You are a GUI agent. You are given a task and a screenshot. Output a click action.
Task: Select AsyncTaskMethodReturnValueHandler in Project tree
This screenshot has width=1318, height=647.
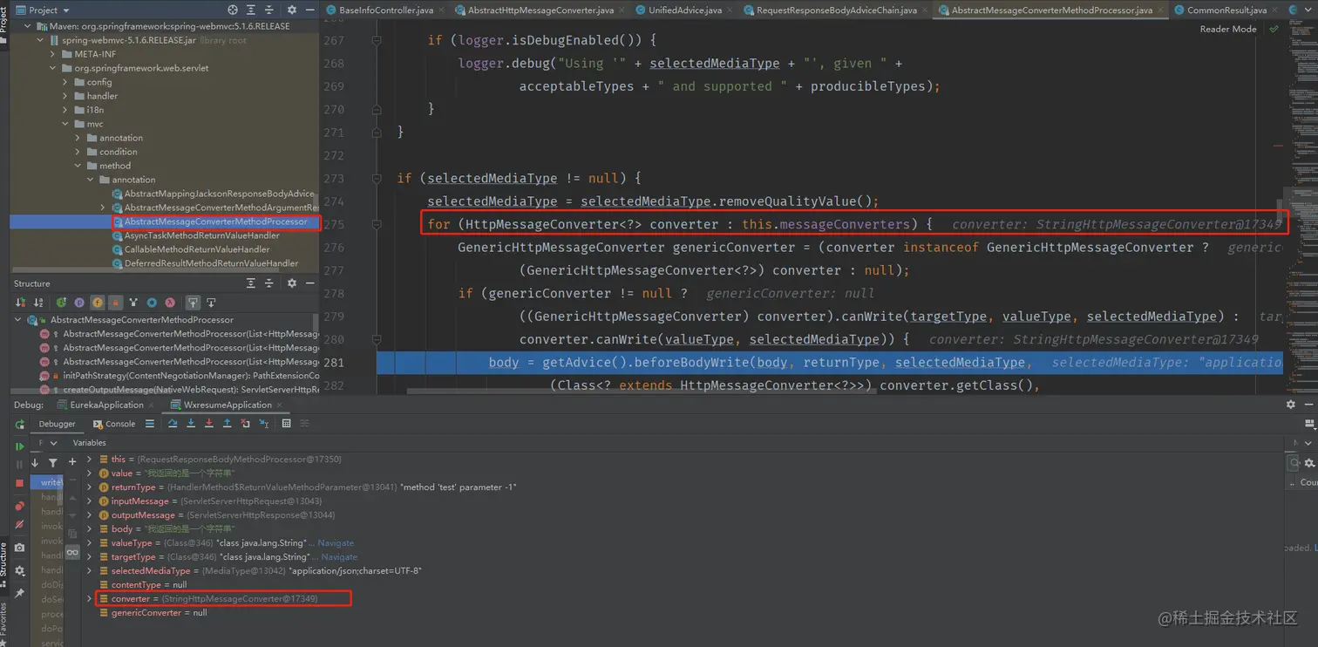pos(201,235)
